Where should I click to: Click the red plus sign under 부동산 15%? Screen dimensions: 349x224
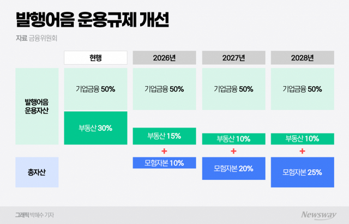pos(164,150)
